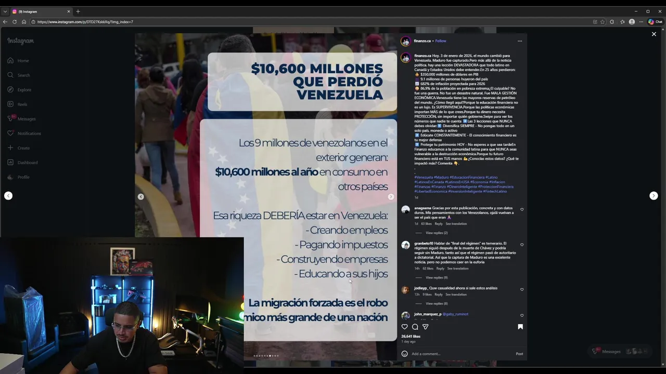Open granbeto10's profile
Screen dimensions: 666x374
click(x=424, y=243)
